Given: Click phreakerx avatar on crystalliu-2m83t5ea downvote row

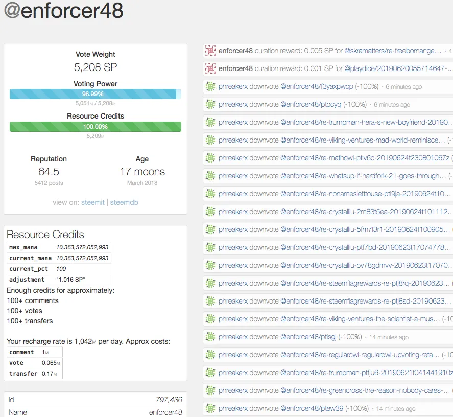Looking at the screenshot, I should pos(210,212).
